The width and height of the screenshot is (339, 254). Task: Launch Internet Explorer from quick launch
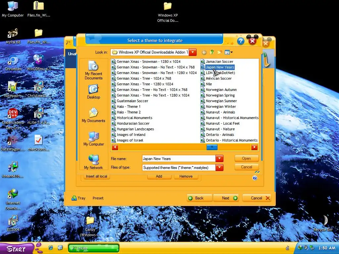point(51,248)
